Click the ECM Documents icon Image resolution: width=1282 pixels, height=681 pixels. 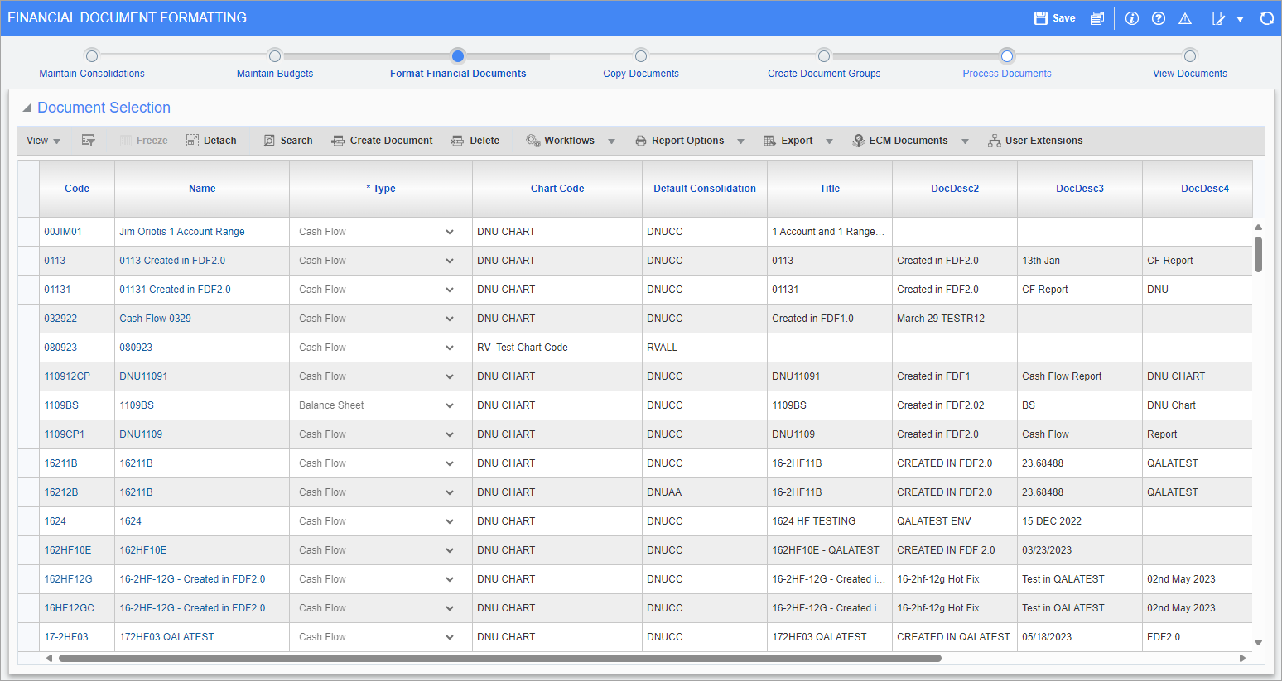tap(859, 141)
